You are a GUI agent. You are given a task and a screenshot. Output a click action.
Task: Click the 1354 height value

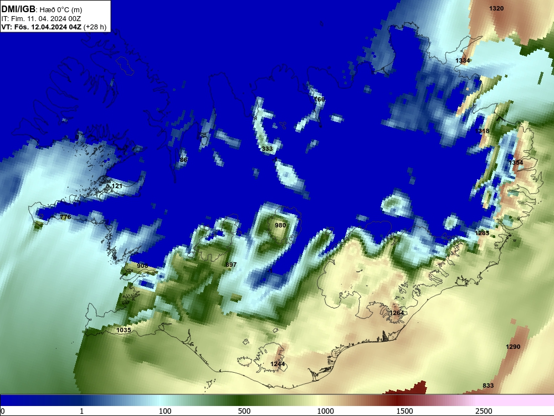516,163
